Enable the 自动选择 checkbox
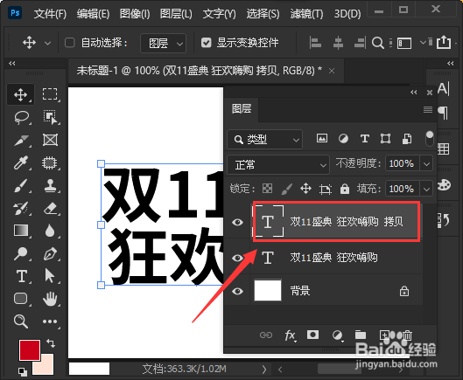This screenshot has width=463, height=380. [70, 43]
